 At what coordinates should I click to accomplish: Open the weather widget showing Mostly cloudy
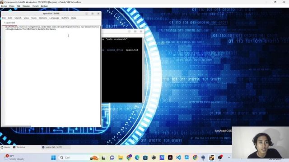pos(14,157)
